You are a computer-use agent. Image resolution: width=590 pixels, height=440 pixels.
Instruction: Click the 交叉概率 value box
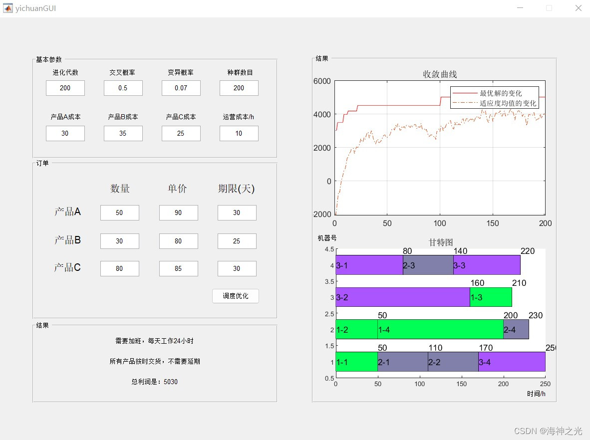coord(123,88)
